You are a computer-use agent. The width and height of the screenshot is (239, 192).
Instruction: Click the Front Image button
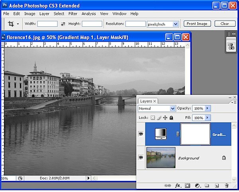click(x=197, y=24)
